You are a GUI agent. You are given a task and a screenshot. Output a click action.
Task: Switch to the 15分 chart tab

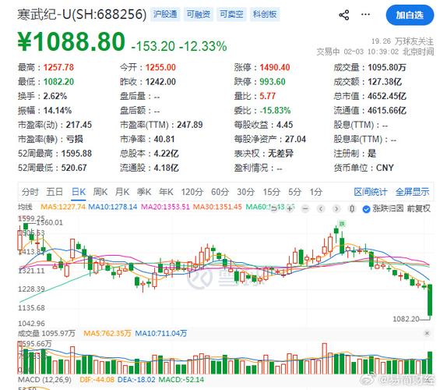click(x=271, y=192)
